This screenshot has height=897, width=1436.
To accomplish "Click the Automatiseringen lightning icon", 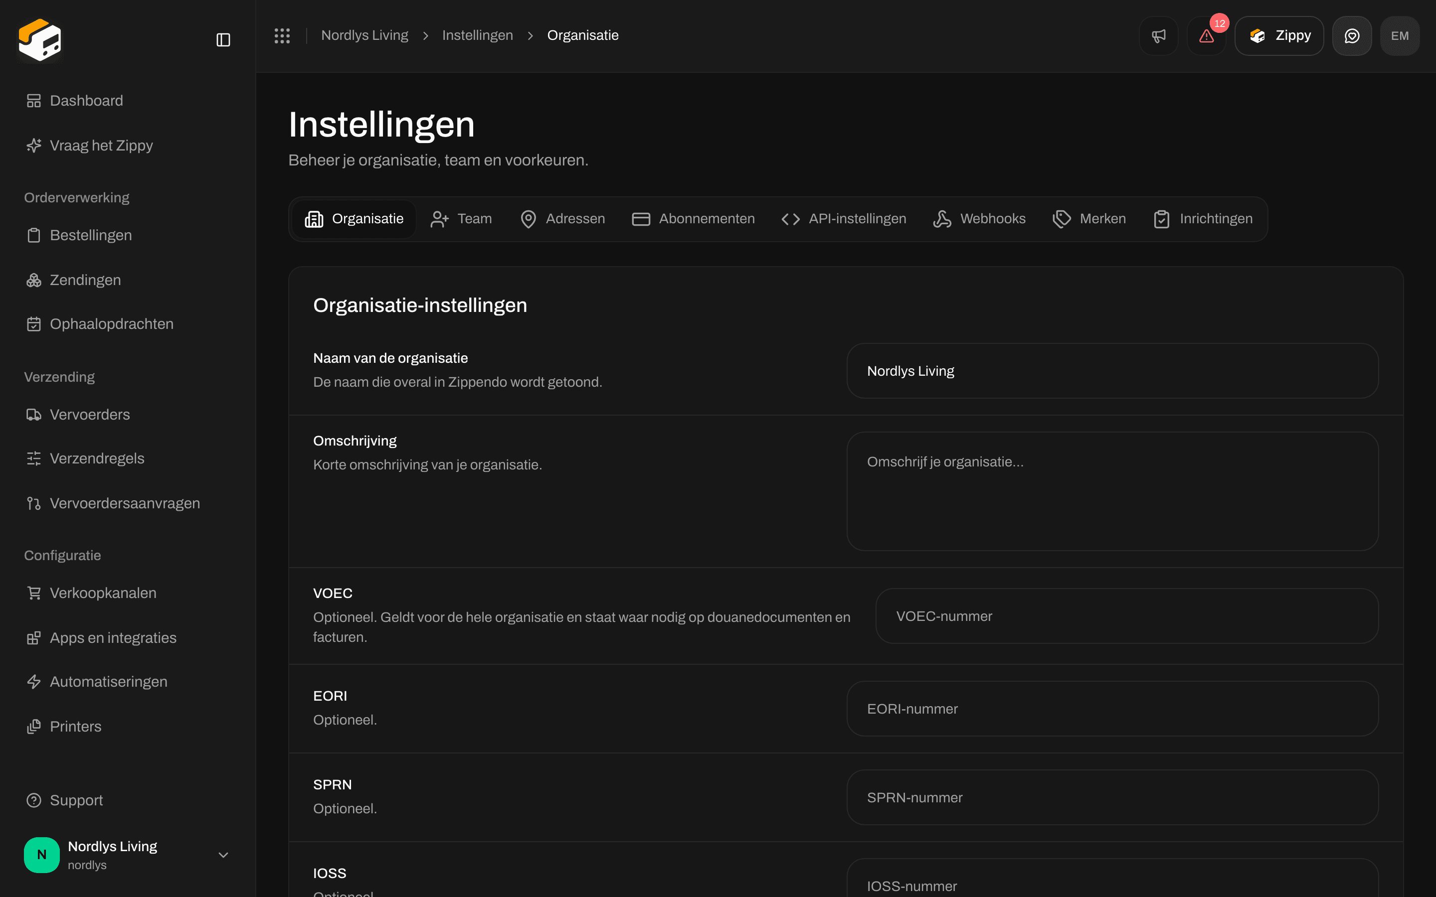I will [34, 682].
